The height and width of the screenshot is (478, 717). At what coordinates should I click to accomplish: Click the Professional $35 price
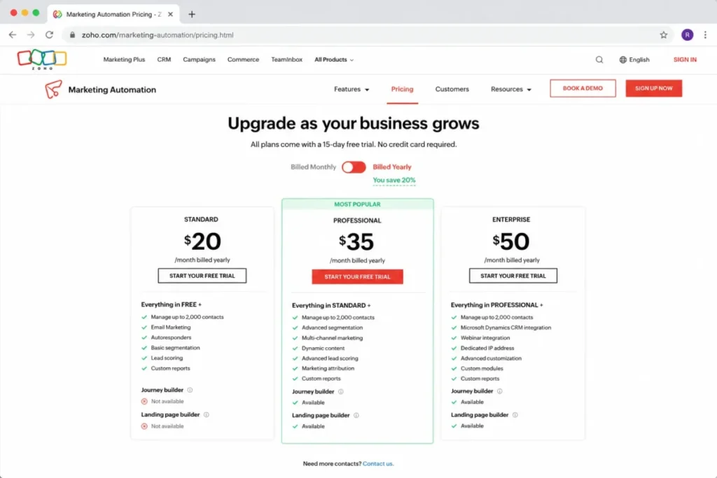click(x=356, y=241)
